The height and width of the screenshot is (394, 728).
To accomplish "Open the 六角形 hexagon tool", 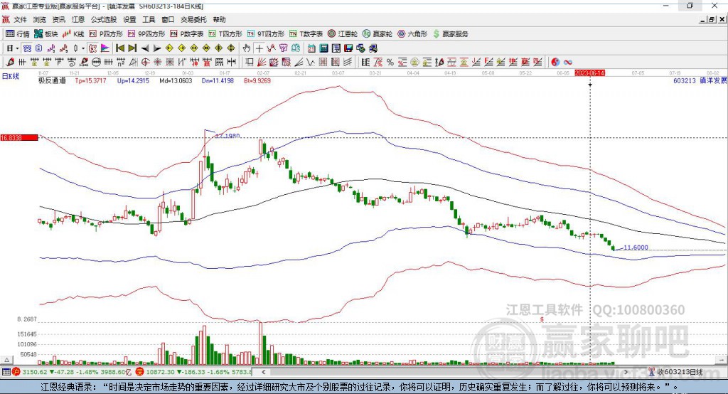I will (x=412, y=34).
